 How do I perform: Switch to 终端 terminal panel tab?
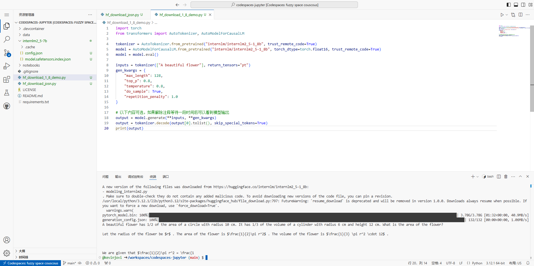coord(153,177)
